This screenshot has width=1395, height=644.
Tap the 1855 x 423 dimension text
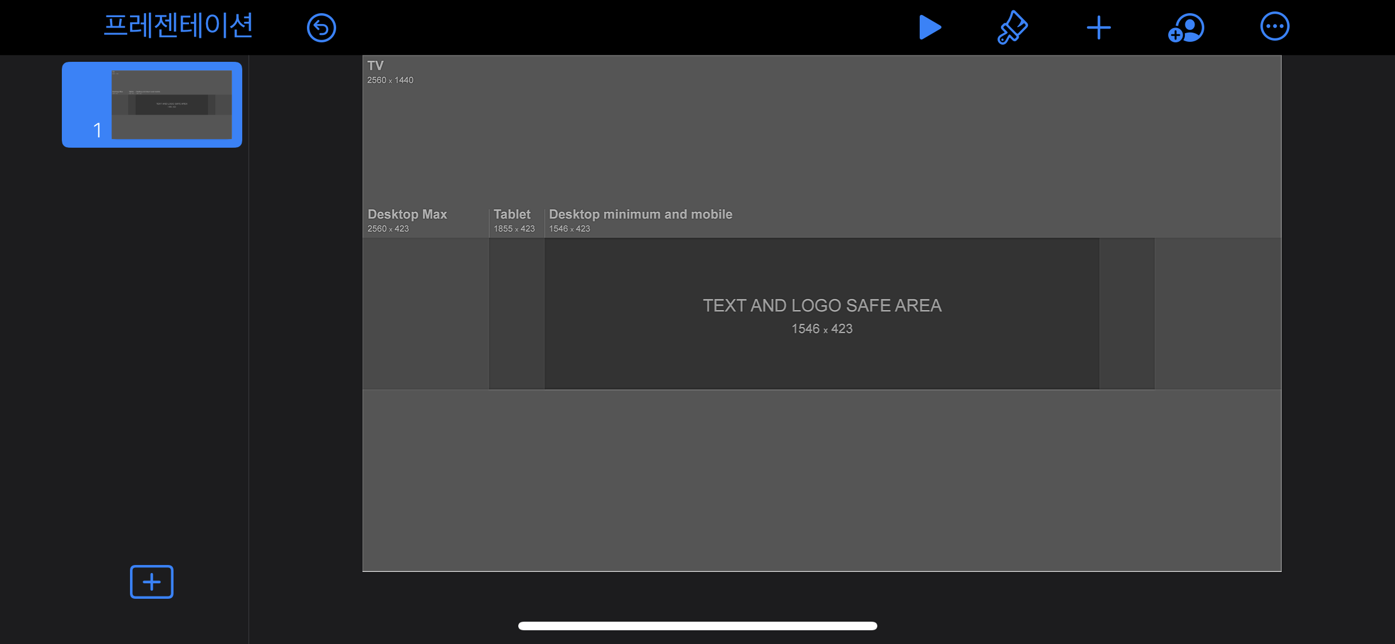[x=514, y=228]
